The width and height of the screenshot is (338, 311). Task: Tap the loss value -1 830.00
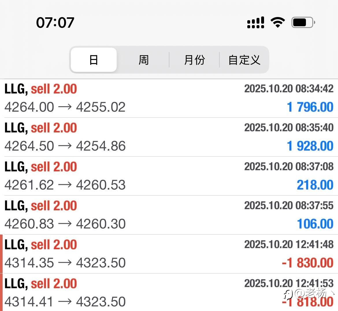(308, 263)
